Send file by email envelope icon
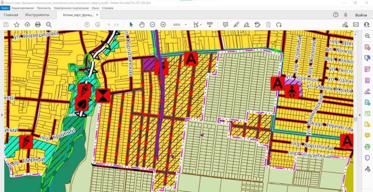Viewport: 373px width, 192px height. click(x=356, y=25)
